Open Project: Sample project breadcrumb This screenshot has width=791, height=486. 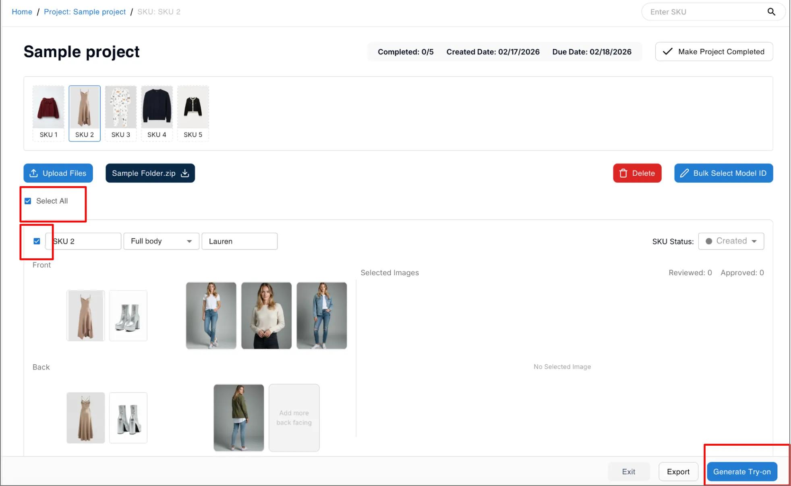85,12
